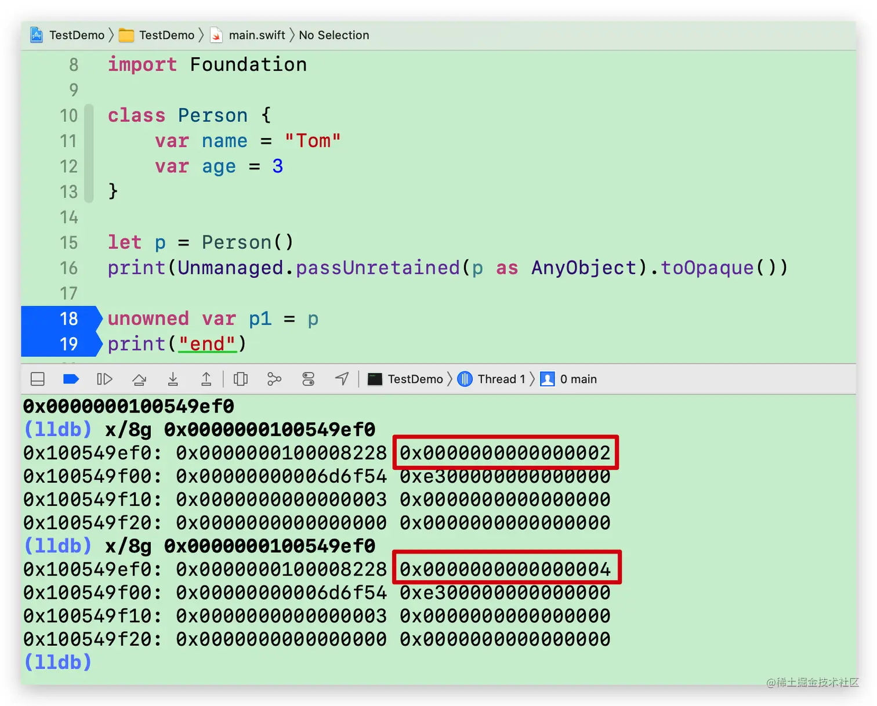Click the "end" string on line 19

pos(207,344)
